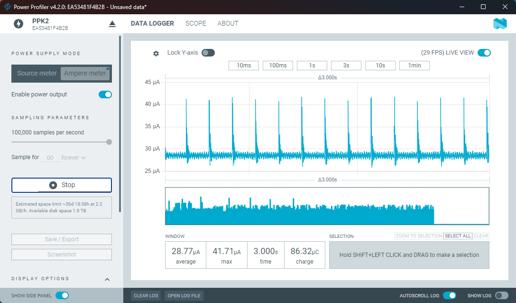The image size is (516, 303).
Task: Disable the LIVE VIEW toggle
Action: click(484, 53)
